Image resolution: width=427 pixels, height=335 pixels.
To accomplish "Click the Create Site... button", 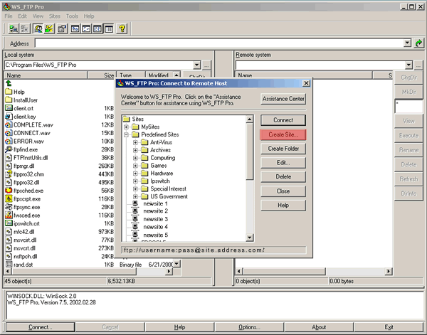I will (x=283, y=134).
